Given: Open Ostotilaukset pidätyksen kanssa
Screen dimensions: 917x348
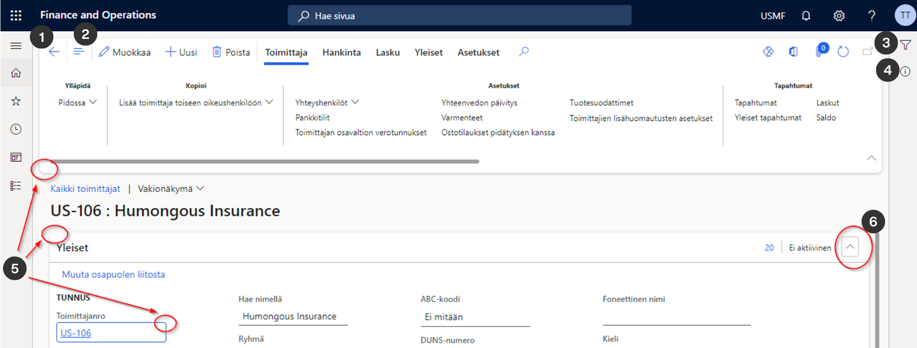Looking at the screenshot, I should point(498,132).
